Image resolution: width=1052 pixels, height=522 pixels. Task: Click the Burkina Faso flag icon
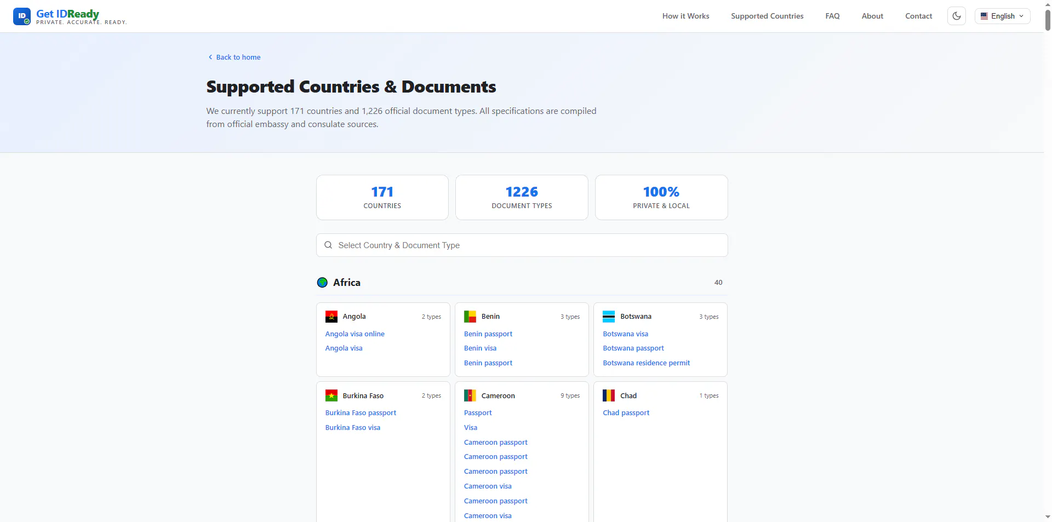click(x=331, y=395)
